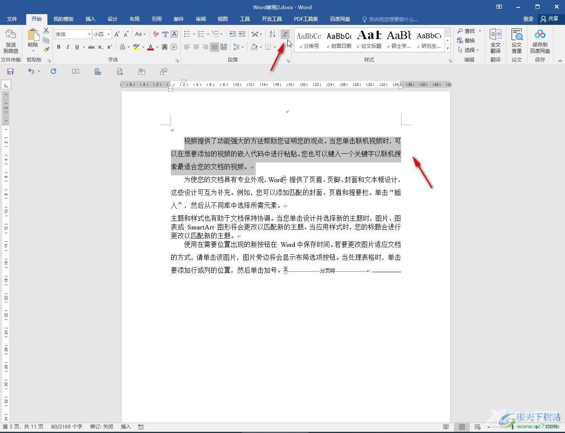Viewport: 565px width, 433px height.
Task: Click the Sort A-Z icon
Action: coord(272,34)
